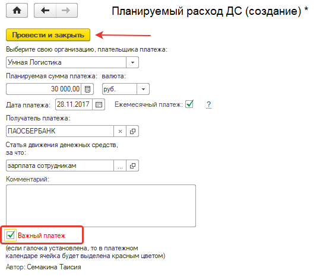The width and height of the screenshot is (326, 280).
Task: Click the 'Ежемесячный платеж:' label text
Action: point(148,104)
